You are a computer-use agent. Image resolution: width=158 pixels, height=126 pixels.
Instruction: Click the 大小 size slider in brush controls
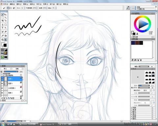pyautogui.click(x=144, y=86)
